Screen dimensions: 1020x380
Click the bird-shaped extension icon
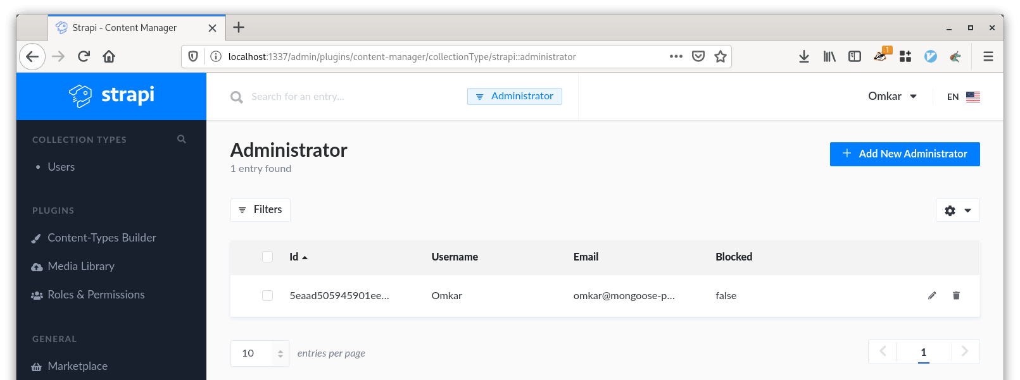[955, 56]
